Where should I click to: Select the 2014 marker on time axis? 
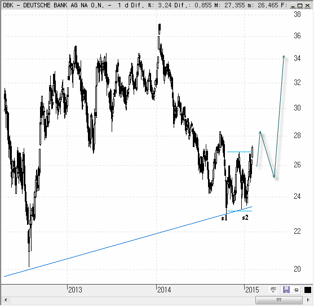pos(164,290)
